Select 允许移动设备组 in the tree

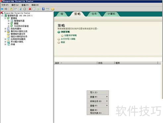coord(21,26)
